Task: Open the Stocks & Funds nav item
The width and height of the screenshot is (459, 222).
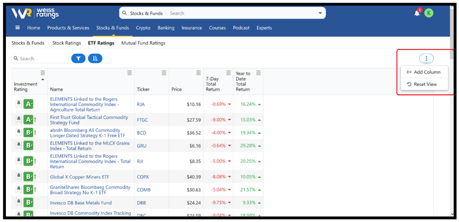Action: point(113,28)
